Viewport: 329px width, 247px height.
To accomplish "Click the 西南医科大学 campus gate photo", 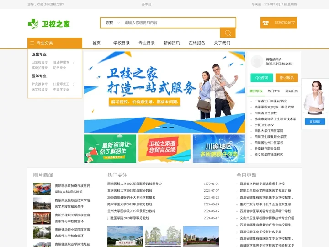I will pyautogui.click(x=125, y=236).
